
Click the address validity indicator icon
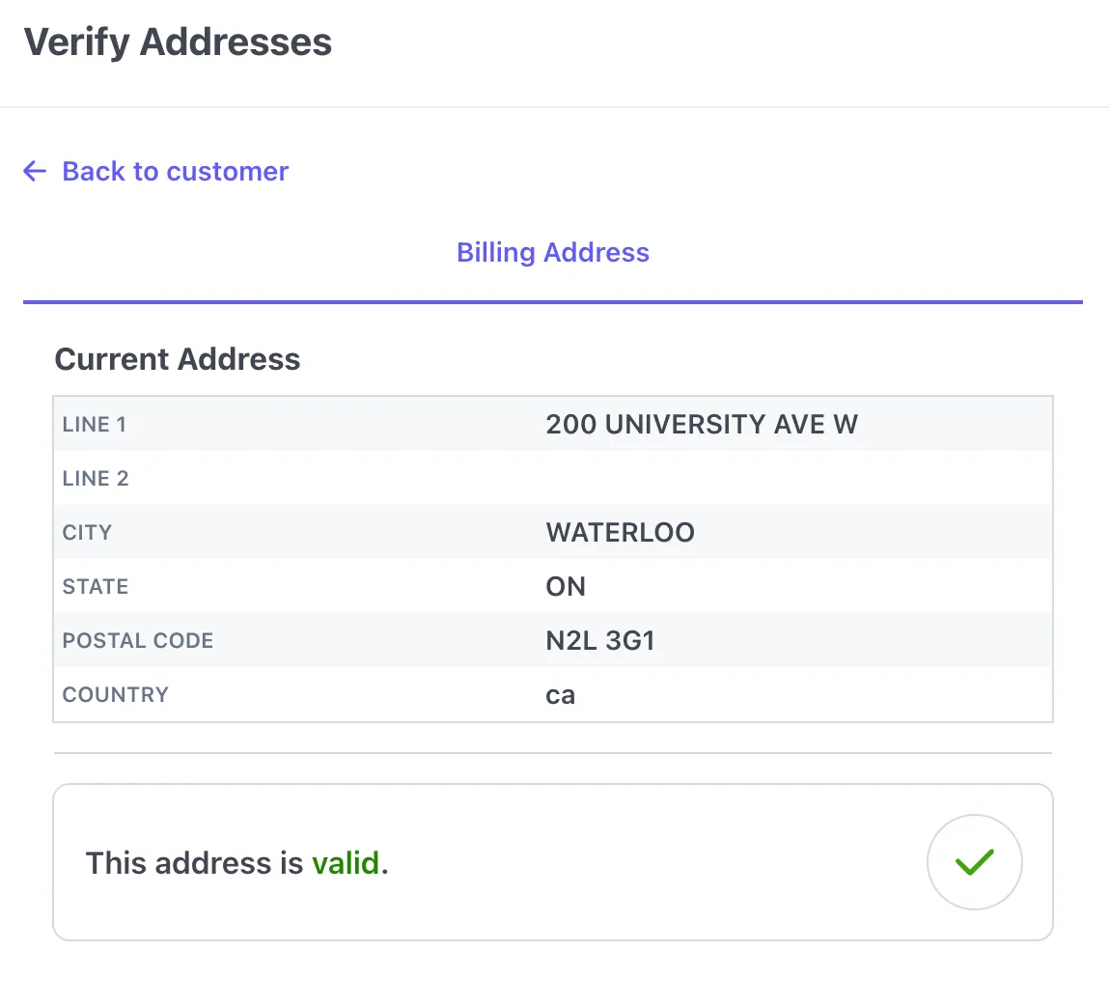975,862
